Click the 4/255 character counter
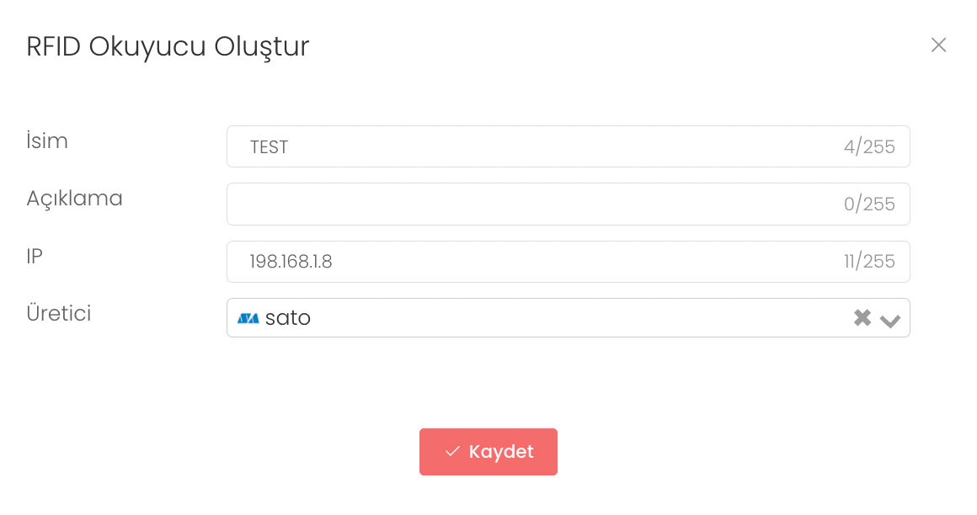Screen dimensions: 977x515 (869, 147)
